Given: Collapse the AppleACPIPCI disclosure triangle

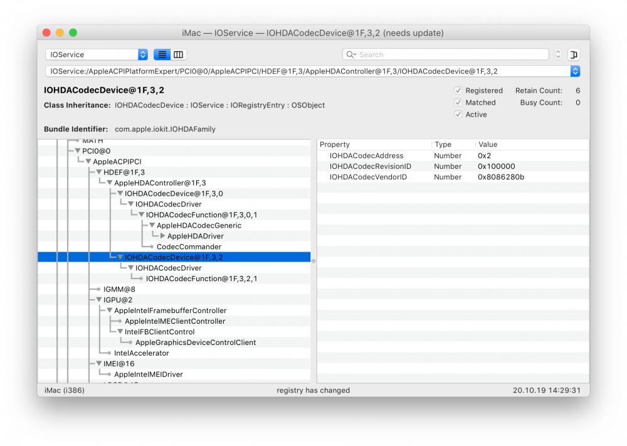Looking at the screenshot, I should (88, 161).
